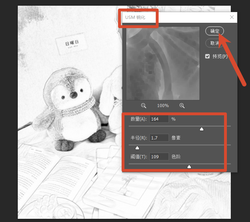Click the 阈值(T) label text
The width and height of the screenshot is (250, 222).
click(139, 157)
